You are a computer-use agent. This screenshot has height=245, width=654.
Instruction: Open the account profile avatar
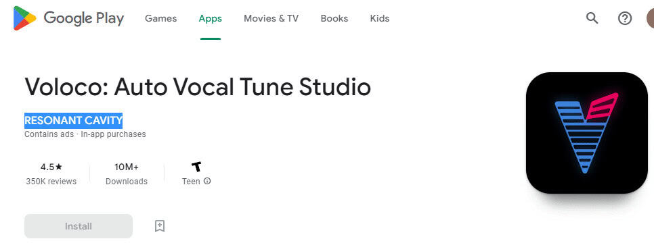coord(650,18)
